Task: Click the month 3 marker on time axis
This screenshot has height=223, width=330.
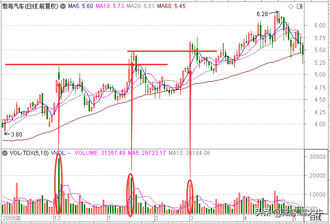Action: [x=191, y=218]
